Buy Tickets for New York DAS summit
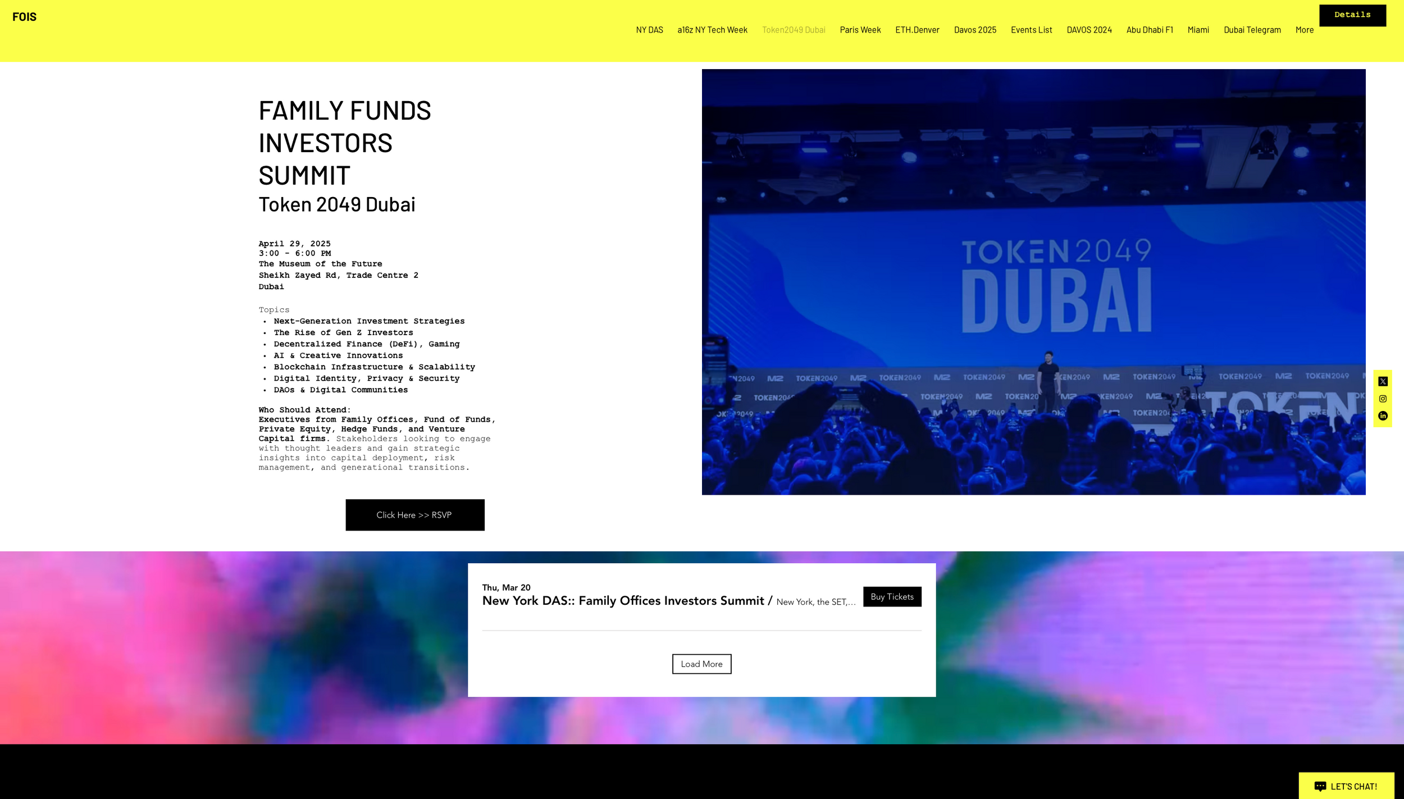 (891, 596)
